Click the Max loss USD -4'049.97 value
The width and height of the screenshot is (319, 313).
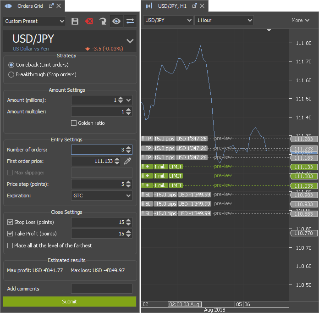click(x=98, y=270)
